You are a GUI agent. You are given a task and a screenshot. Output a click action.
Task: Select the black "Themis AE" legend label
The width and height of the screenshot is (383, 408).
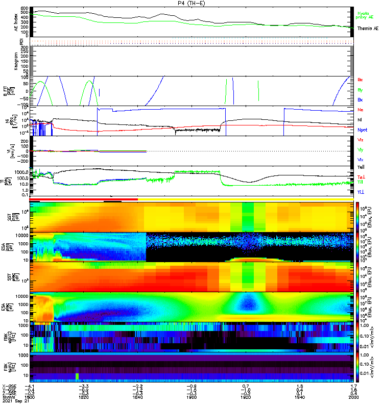(368, 29)
